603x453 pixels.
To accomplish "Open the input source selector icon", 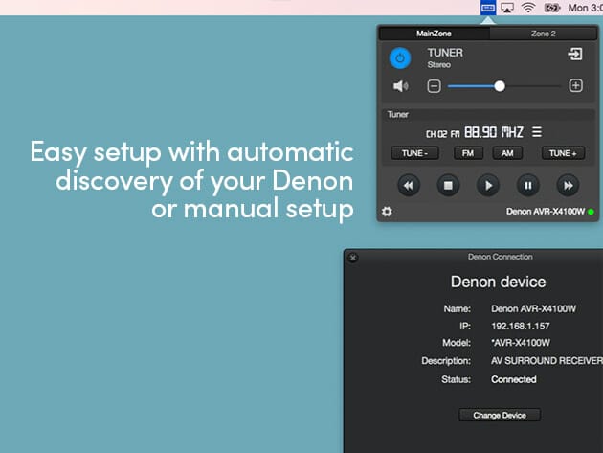I will click(x=575, y=56).
